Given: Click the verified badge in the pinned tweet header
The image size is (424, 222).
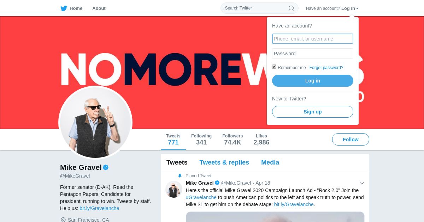Looking at the screenshot, I should [x=217, y=183].
